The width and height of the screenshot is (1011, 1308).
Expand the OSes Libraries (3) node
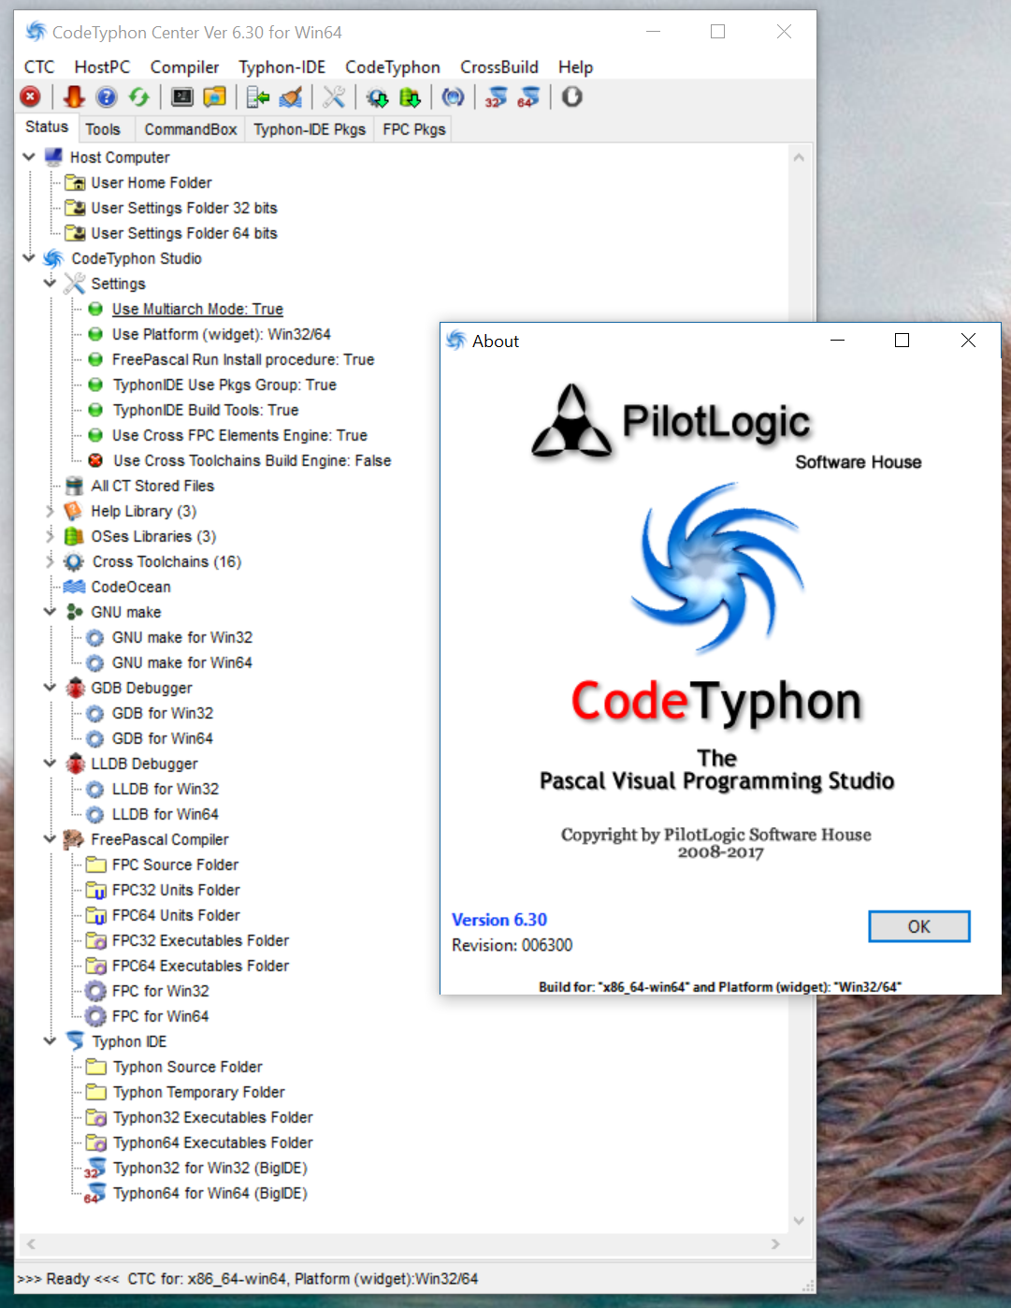tap(51, 536)
